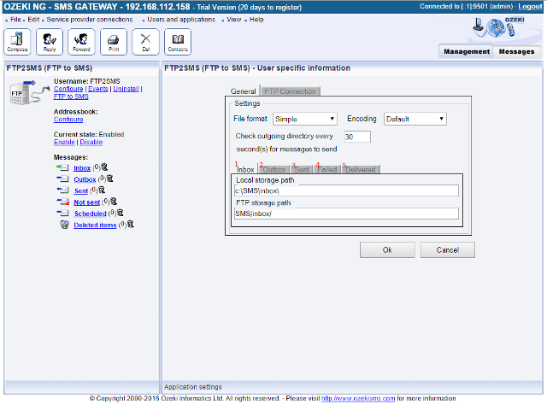Switch to the FTP Connection tab
This screenshot has height=404, width=547.
click(x=290, y=91)
